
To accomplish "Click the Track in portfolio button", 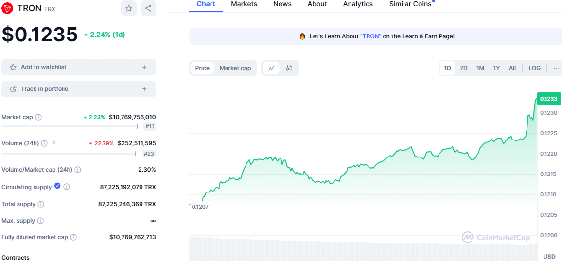I will 78,89.
